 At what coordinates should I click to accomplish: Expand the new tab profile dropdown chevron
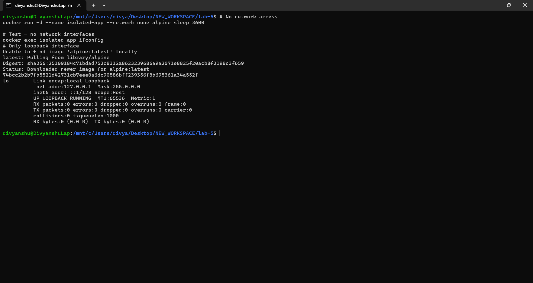pyautogui.click(x=104, y=5)
